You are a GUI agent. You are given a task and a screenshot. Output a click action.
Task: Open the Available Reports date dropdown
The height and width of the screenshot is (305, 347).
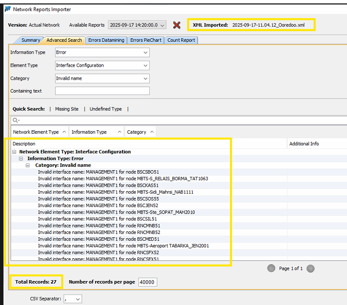pyautogui.click(x=137, y=25)
